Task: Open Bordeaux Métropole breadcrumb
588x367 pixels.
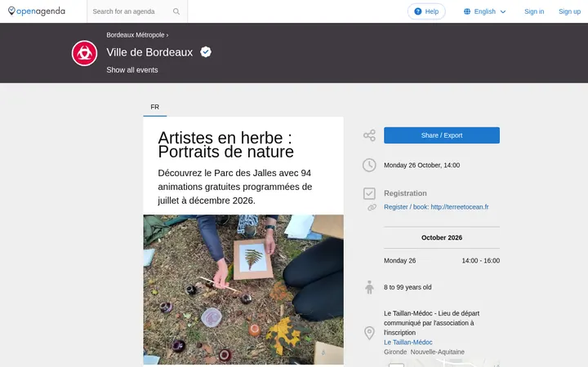Action: tap(136, 35)
